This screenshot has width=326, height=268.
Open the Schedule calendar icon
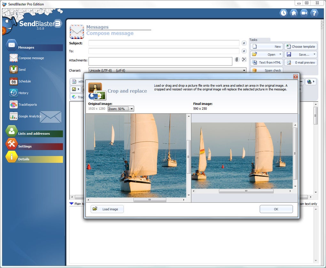[13, 81]
